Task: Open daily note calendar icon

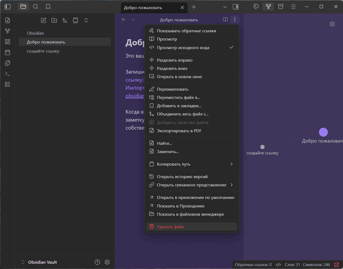Action: [x=7, y=52]
